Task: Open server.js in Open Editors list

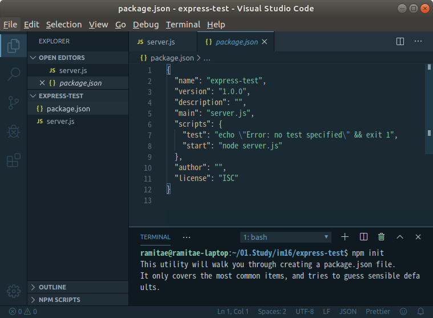Action: [x=78, y=70]
